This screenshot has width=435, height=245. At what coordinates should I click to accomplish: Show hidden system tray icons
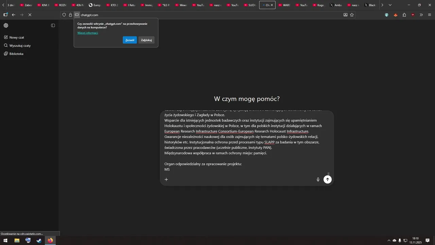389,241
